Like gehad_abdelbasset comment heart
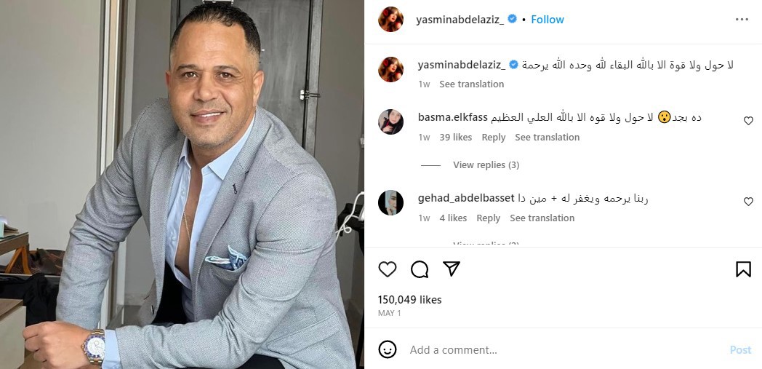Screen dimensions: 762x369 click(x=748, y=202)
